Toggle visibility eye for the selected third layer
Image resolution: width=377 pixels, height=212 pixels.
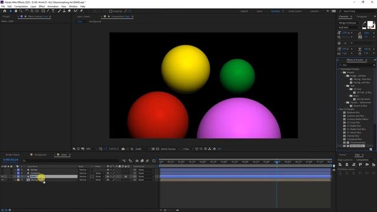pos(2,177)
